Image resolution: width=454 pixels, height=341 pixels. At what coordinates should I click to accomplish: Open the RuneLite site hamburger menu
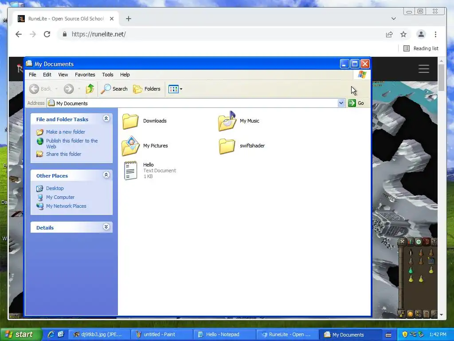point(423,69)
